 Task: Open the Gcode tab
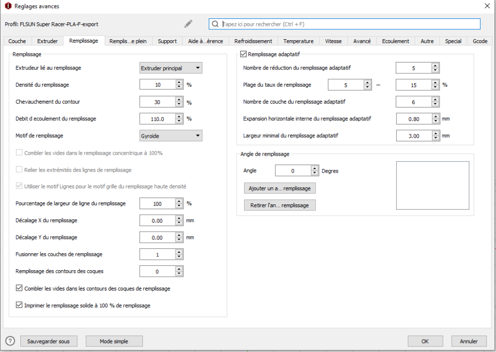(480, 41)
